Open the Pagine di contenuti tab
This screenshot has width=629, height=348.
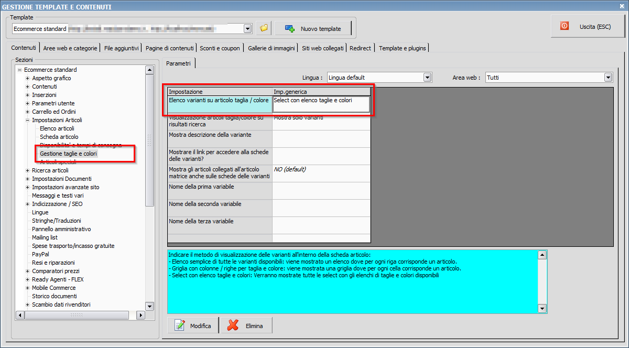tap(169, 48)
